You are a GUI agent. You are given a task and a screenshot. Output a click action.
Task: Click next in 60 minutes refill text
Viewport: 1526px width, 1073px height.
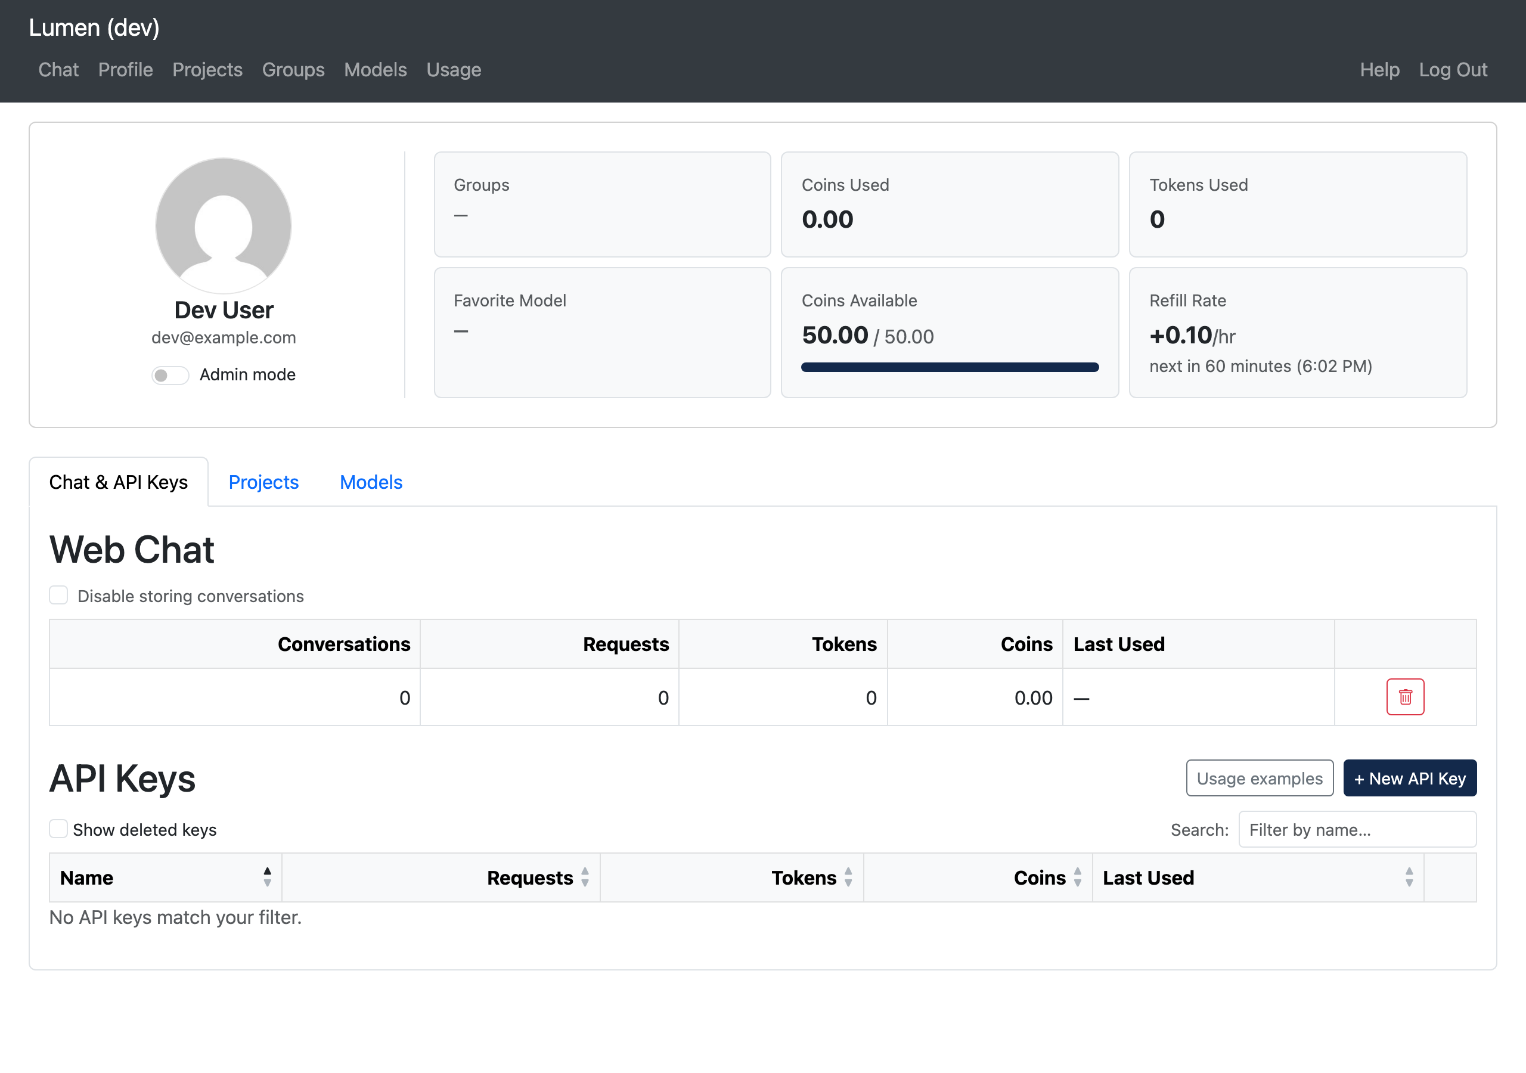1261,366
